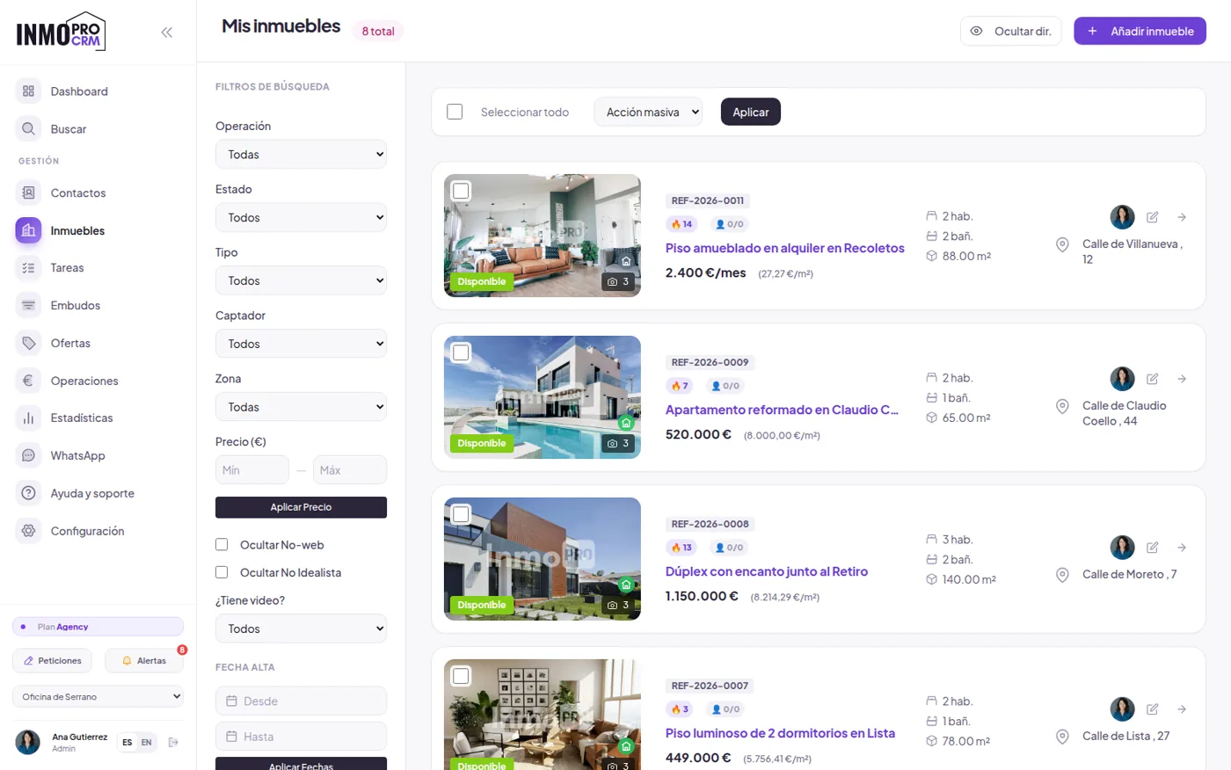Edit the Recoletos property with the pencil icon

point(1153,217)
